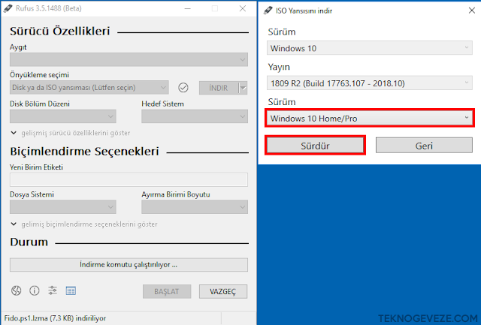Open the Hedef Sistem dropdown
This screenshot has height=325, width=481.
coord(195,116)
